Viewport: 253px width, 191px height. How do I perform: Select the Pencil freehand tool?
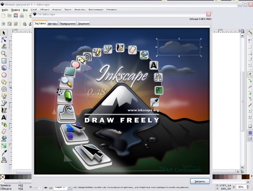tap(4, 96)
